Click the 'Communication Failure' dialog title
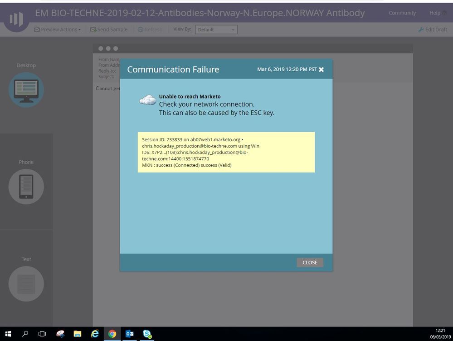The image size is (453, 341). point(173,69)
